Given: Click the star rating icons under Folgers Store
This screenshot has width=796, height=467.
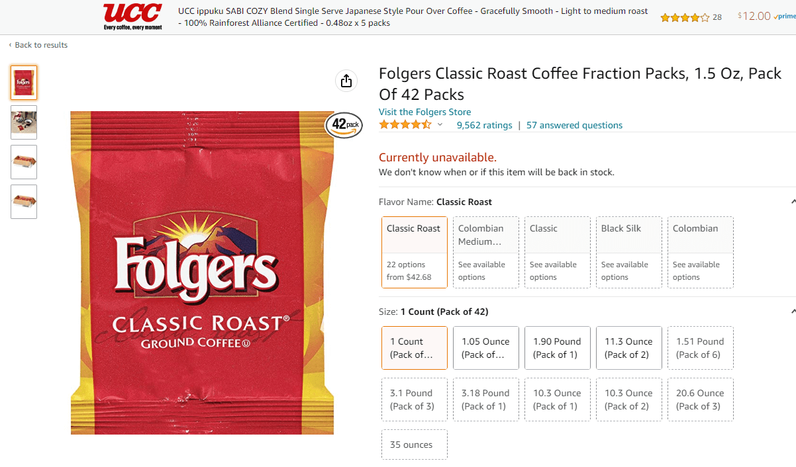Looking at the screenshot, I should coord(405,124).
